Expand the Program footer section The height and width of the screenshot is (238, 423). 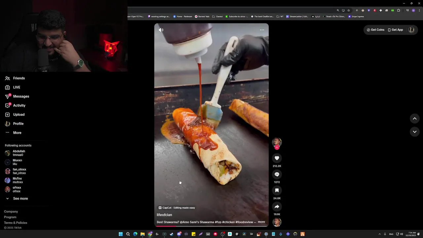[10, 217]
